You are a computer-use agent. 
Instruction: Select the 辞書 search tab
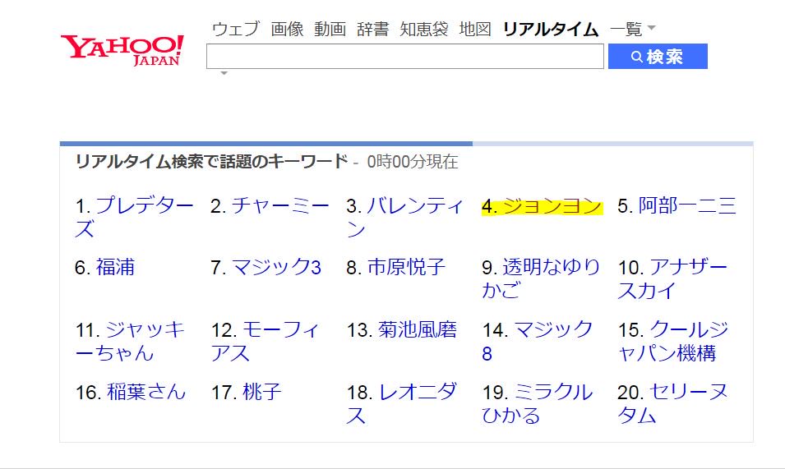click(373, 29)
